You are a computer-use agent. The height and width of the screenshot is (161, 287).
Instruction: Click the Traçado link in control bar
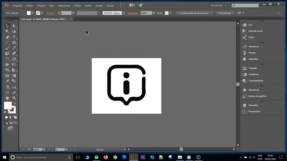[51, 13]
